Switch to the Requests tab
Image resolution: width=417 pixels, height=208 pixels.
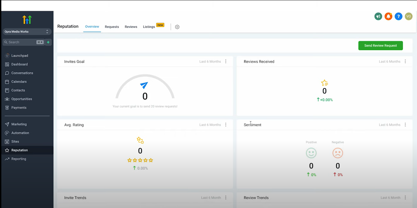112,27
